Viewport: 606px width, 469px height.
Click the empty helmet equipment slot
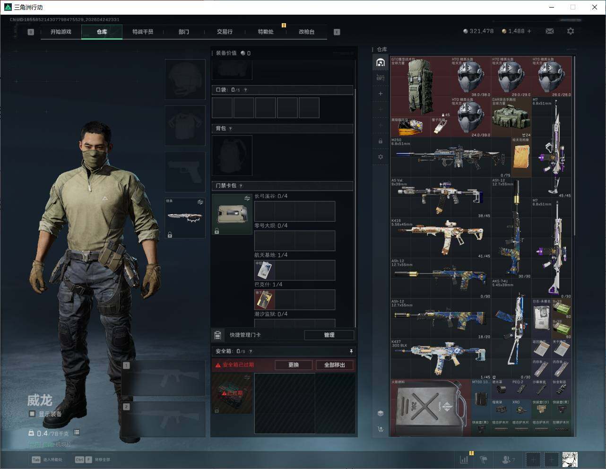tap(185, 79)
